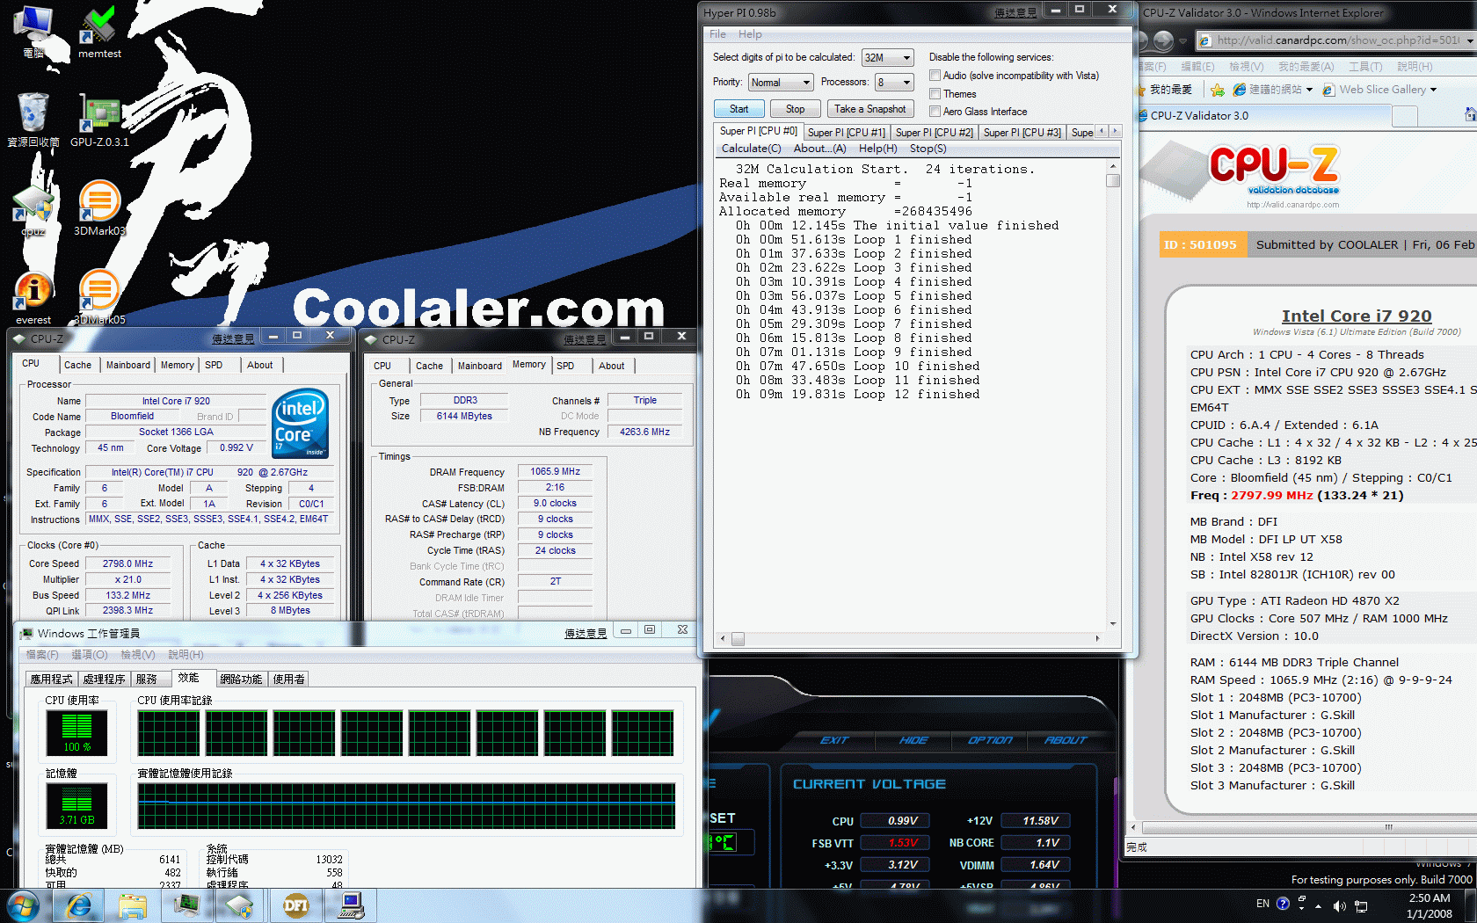Click the OPTION button in DFI utility
The width and height of the screenshot is (1477, 923).
[x=990, y=740]
